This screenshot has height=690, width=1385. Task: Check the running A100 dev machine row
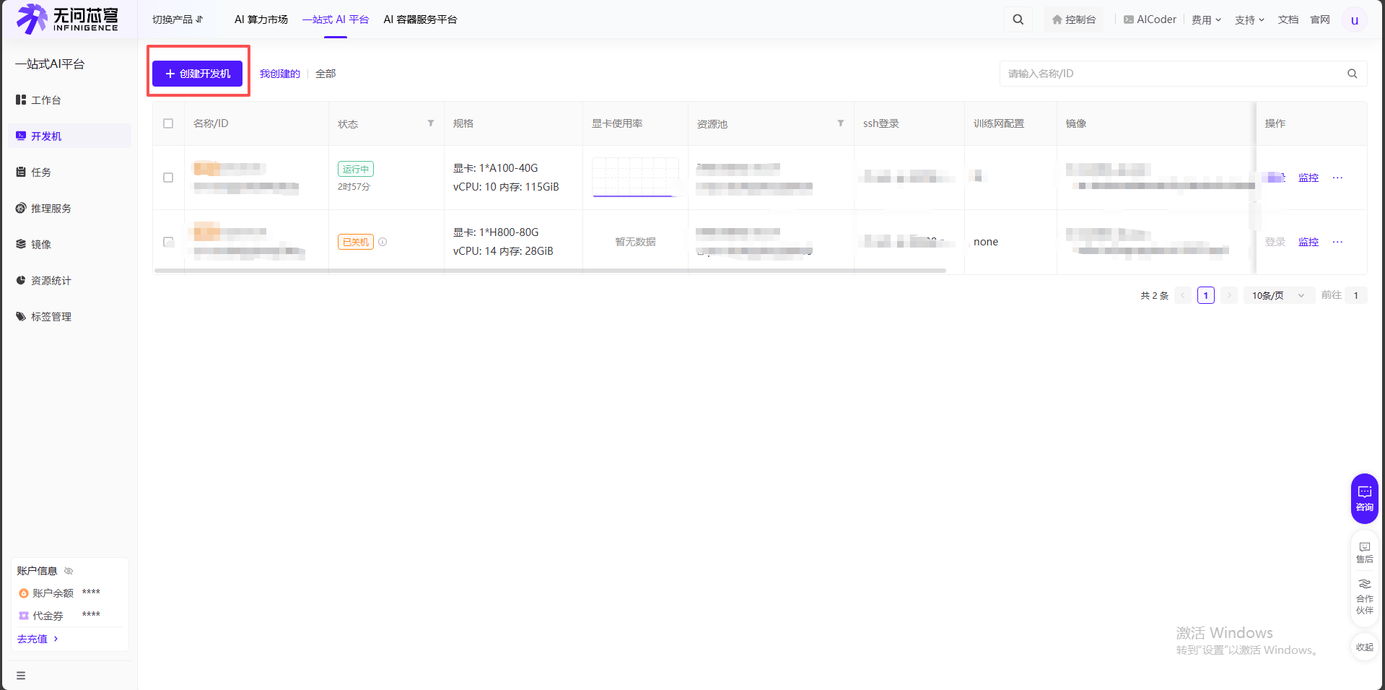pos(167,178)
